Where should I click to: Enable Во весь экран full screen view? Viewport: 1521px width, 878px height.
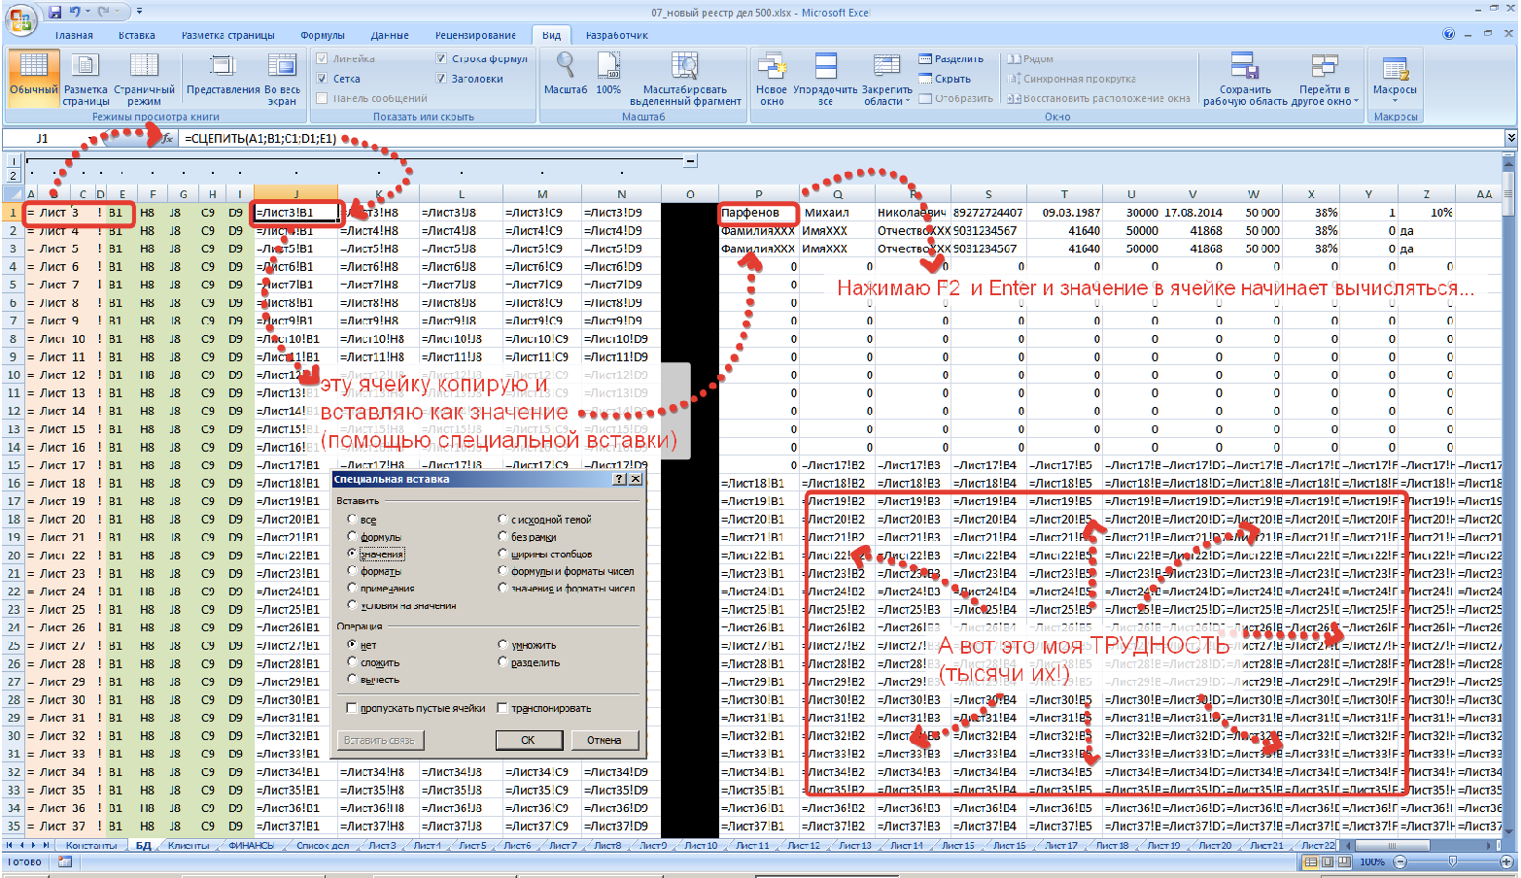(283, 78)
